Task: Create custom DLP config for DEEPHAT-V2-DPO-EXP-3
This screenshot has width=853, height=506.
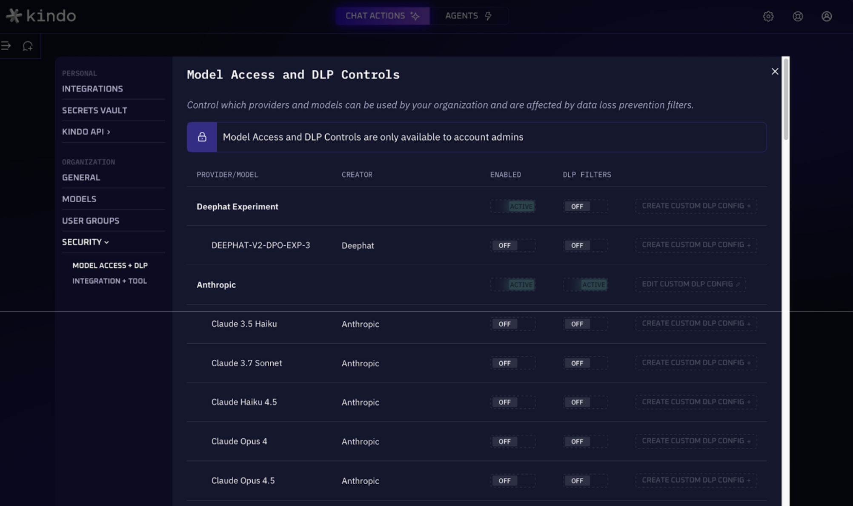Action: click(x=696, y=245)
